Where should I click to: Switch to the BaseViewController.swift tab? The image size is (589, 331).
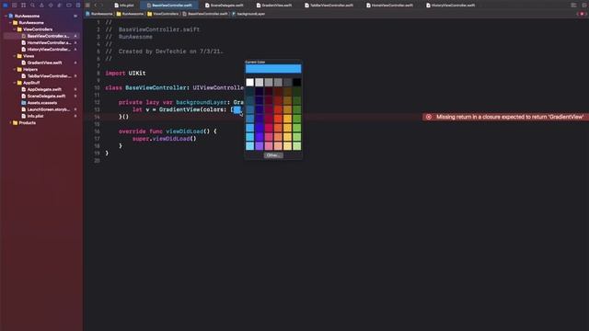click(x=169, y=6)
